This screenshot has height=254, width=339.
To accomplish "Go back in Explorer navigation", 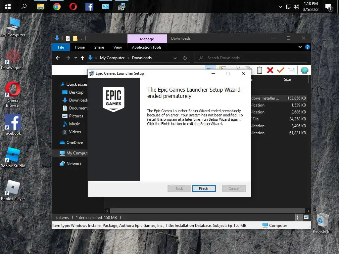I will tap(58, 58).
